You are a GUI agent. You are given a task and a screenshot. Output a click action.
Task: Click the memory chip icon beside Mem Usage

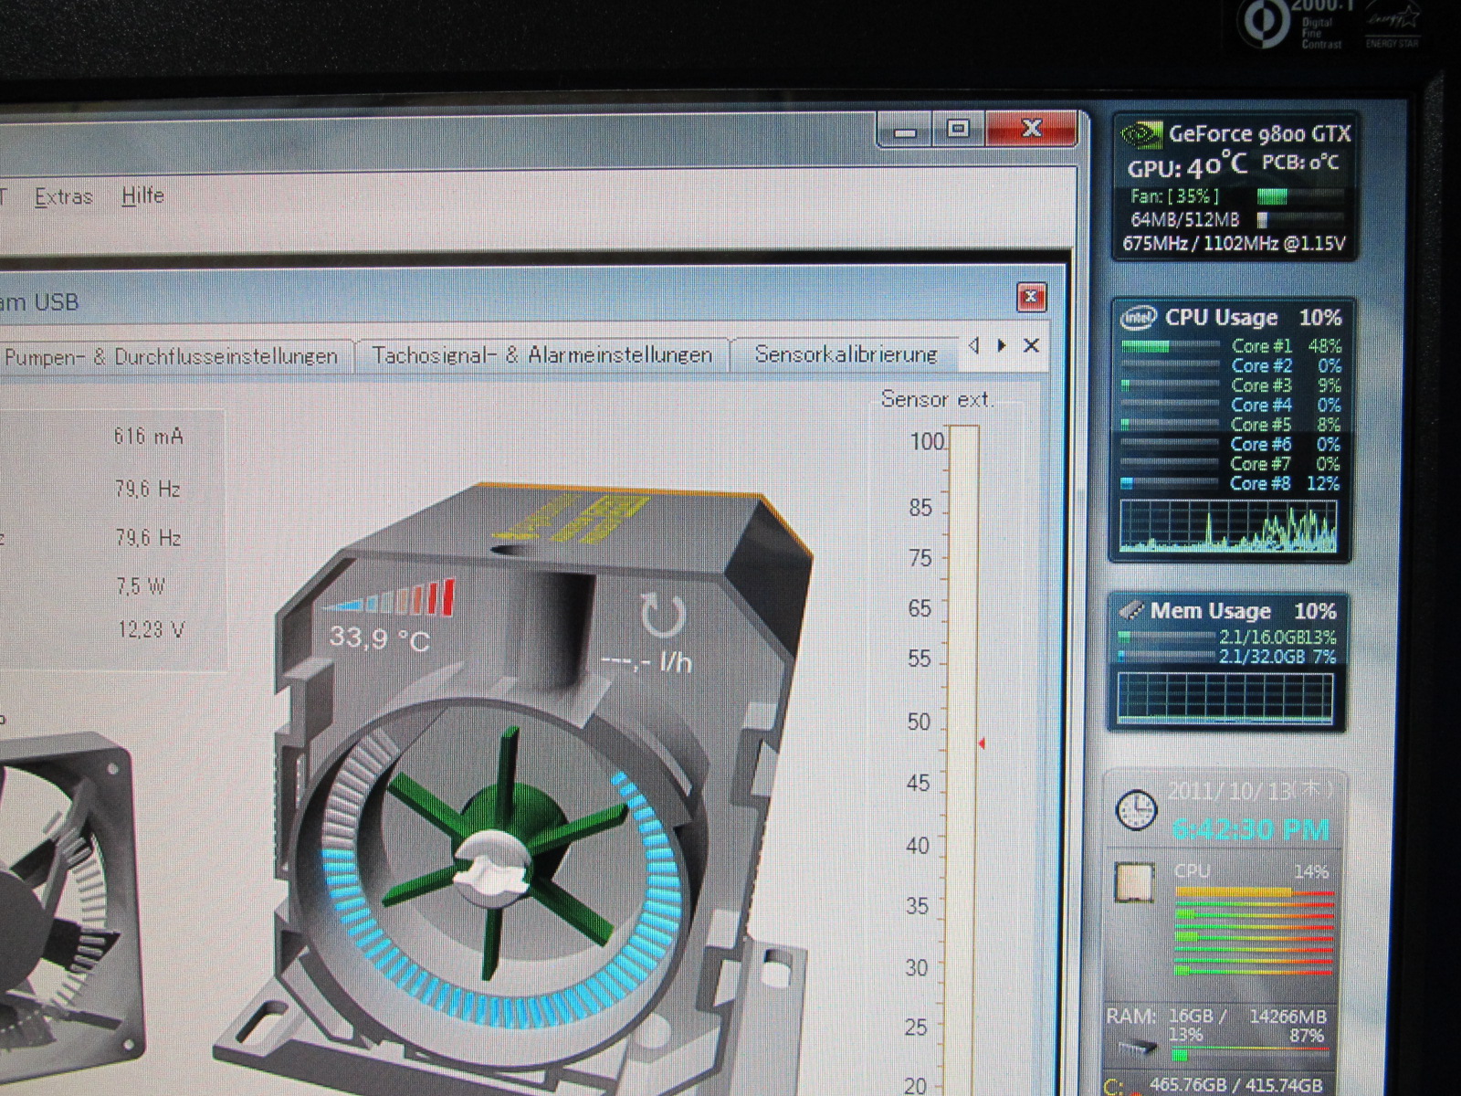click(1131, 610)
